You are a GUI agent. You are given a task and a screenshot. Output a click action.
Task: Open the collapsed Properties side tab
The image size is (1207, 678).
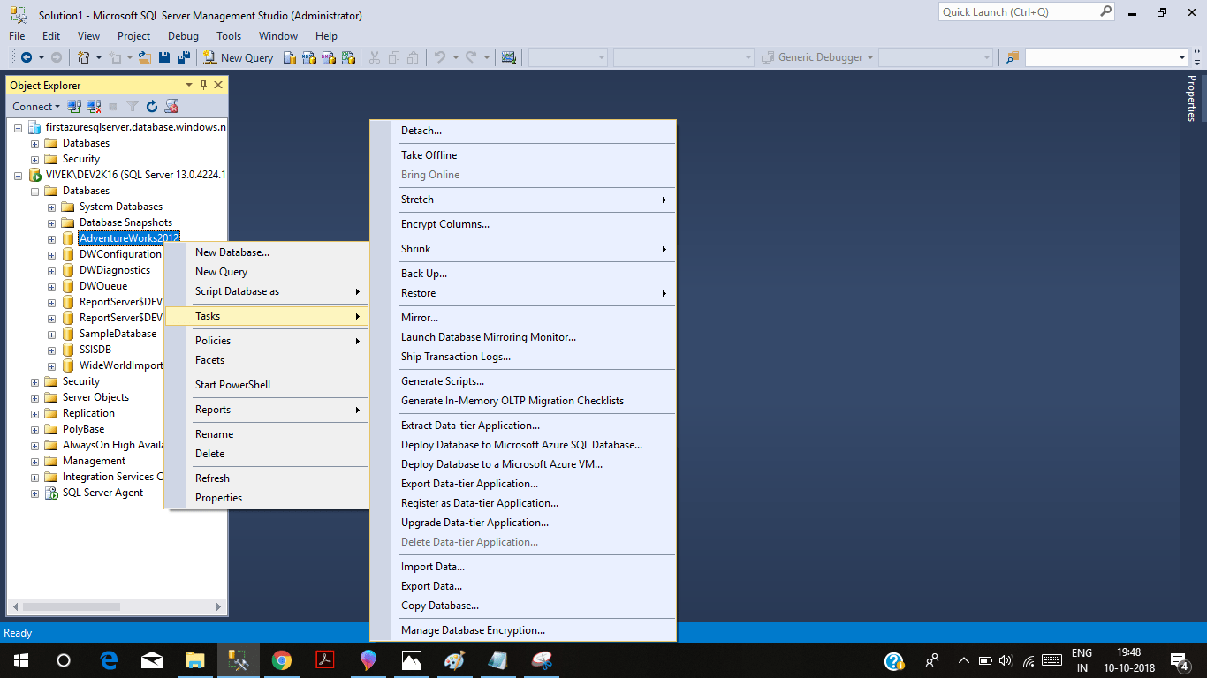[x=1191, y=98]
